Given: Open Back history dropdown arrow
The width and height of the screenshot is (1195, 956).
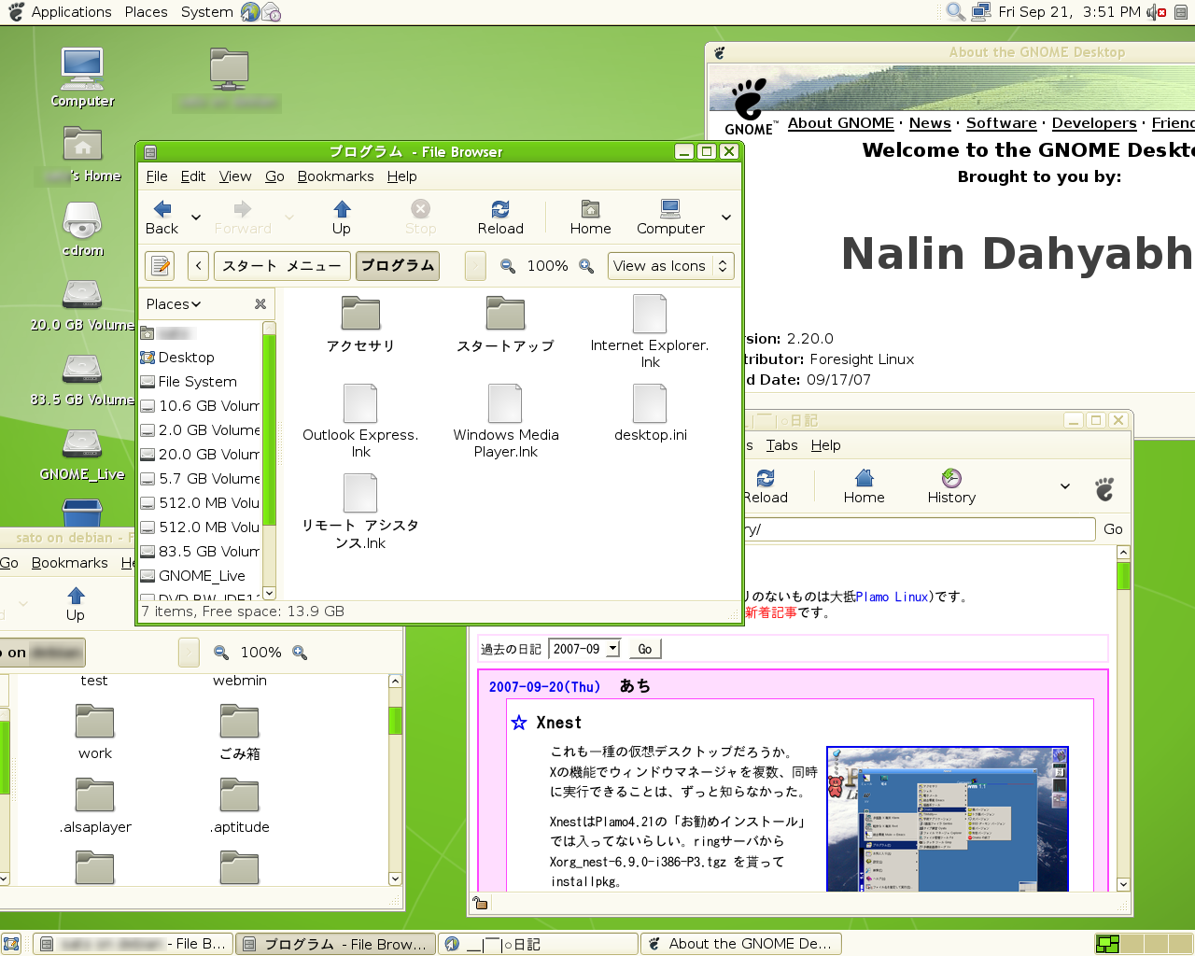Looking at the screenshot, I should click(196, 218).
